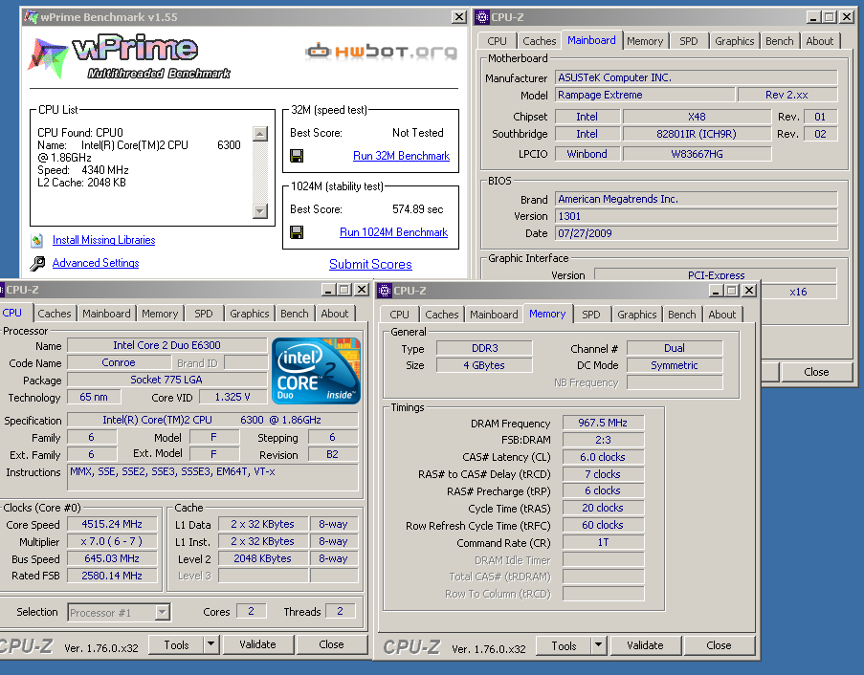Click the Multiplier value x 7.0 ( 6 - 7 )
Image resolution: width=864 pixels, height=675 pixels.
(112, 541)
